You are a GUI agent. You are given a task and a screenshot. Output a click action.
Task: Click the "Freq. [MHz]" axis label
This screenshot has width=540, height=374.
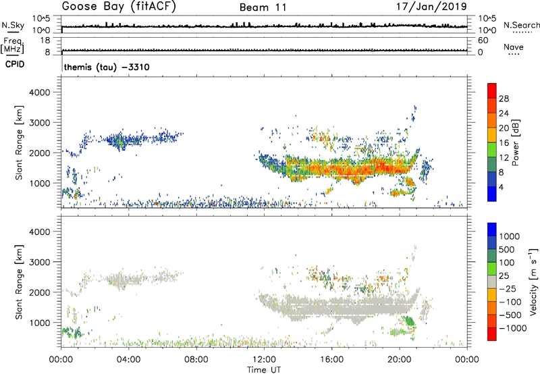13,46
